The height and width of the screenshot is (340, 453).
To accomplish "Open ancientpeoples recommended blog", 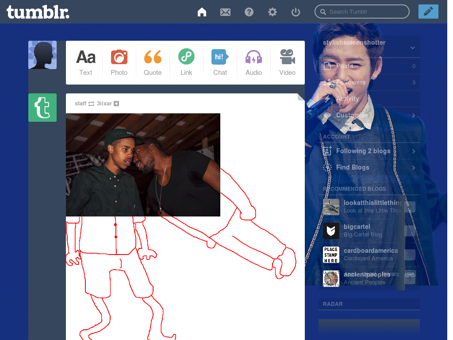I will point(367,274).
